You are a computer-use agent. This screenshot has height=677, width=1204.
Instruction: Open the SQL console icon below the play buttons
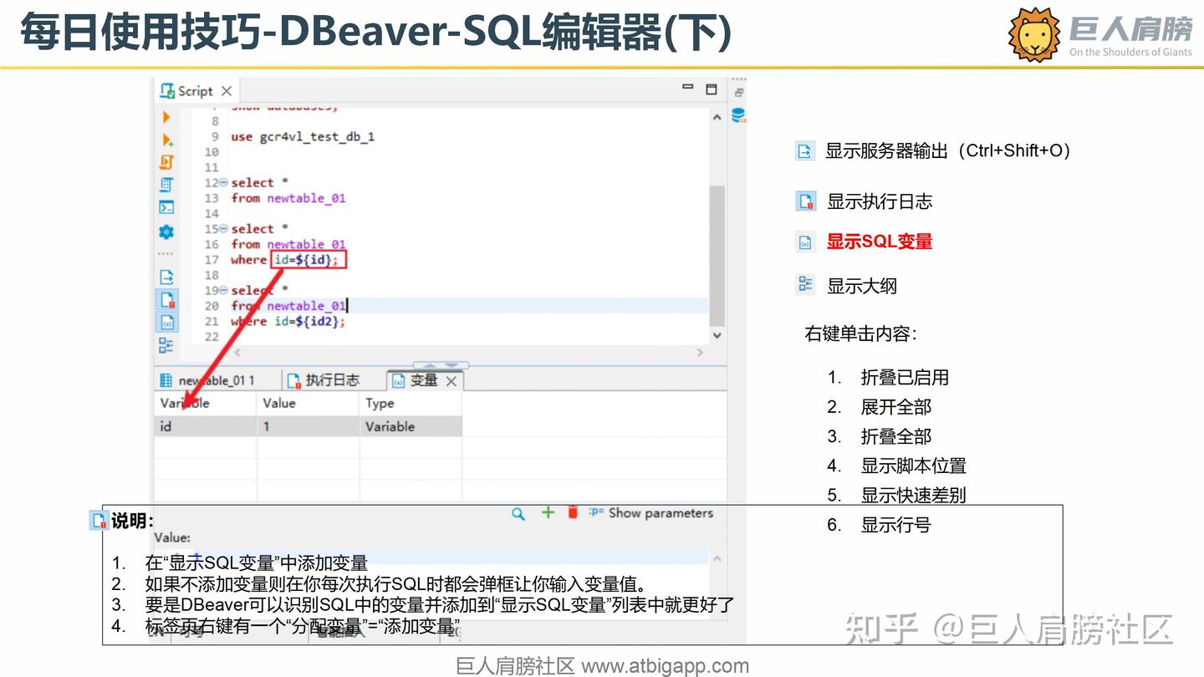(x=166, y=206)
